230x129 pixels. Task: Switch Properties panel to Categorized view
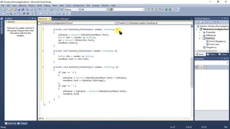point(197,67)
